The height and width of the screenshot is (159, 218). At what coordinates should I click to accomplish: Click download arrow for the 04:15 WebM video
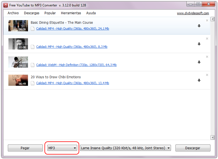tap(199, 62)
